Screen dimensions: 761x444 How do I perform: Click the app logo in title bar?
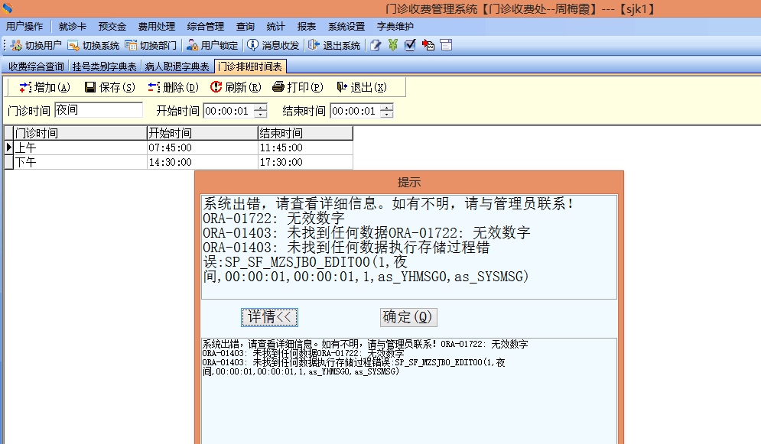coord(8,8)
